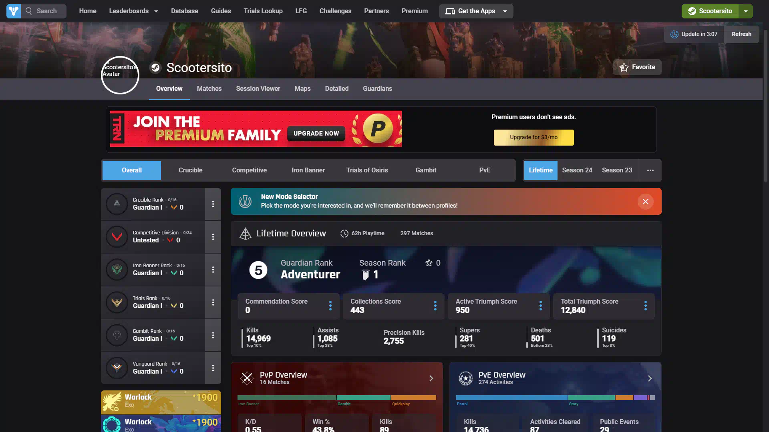The height and width of the screenshot is (432, 769).
Task: Select the PvE mode filter
Action: pos(485,170)
